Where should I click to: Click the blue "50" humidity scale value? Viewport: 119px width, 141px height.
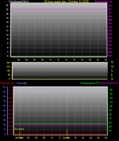pyautogui.click(x=4, y=111)
